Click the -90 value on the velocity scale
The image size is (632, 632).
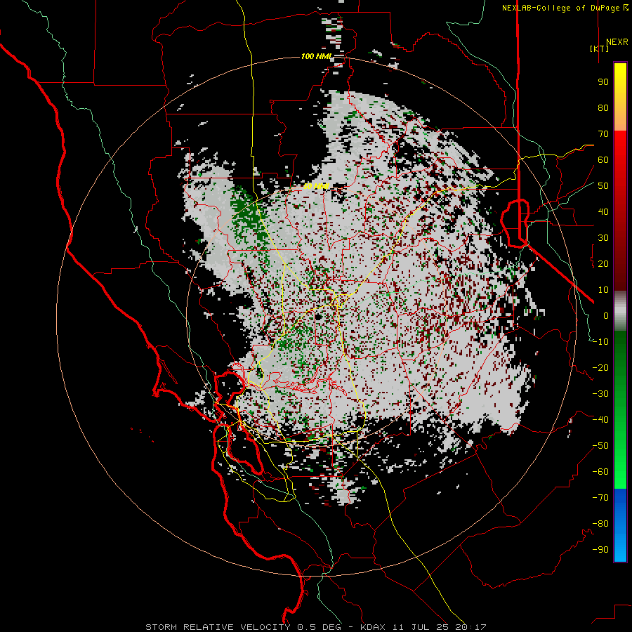pyautogui.click(x=600, y=550)
